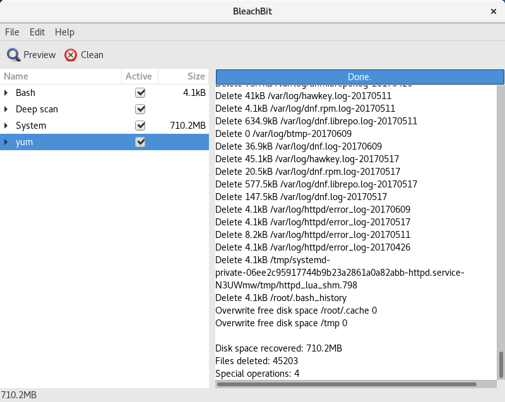Viewport: 505px width, 402px height.
Task: Open the Help menu
Action: click(64, 32)
